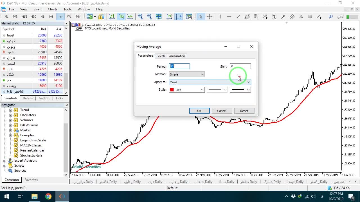Reset the Moving Average parameters
Viewport: 360px width, 202px height.
(x=244, y=111)
